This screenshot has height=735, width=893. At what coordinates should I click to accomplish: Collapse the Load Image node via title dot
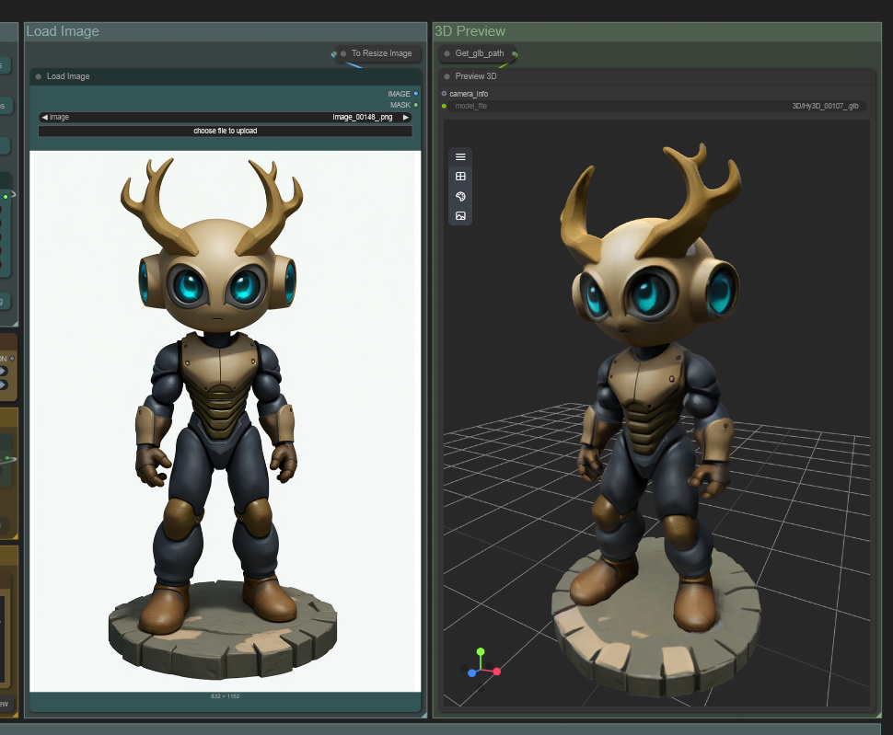[x=39, y=76]
